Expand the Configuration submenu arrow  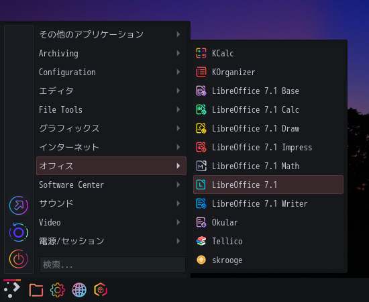point(178,72)
